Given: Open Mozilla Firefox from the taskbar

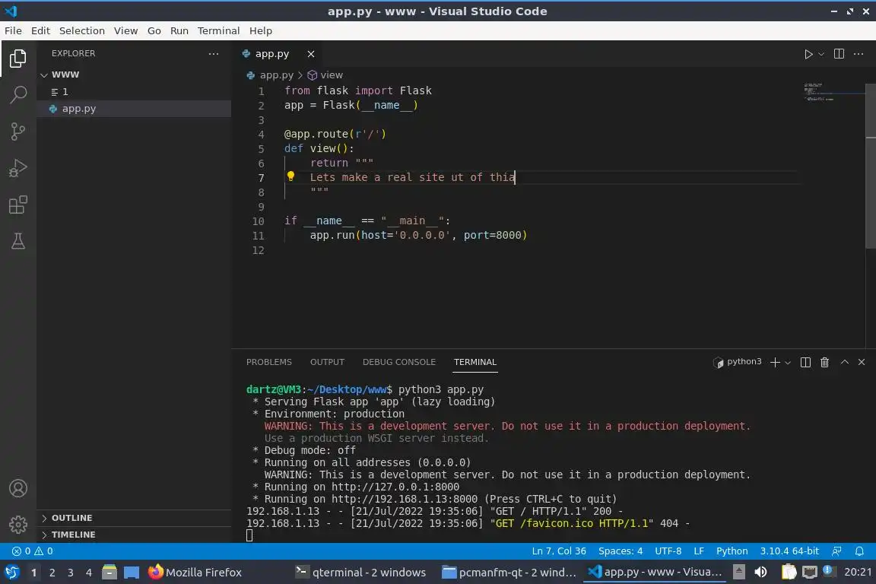Looking at the screenshot, I should tap(195, 573).
